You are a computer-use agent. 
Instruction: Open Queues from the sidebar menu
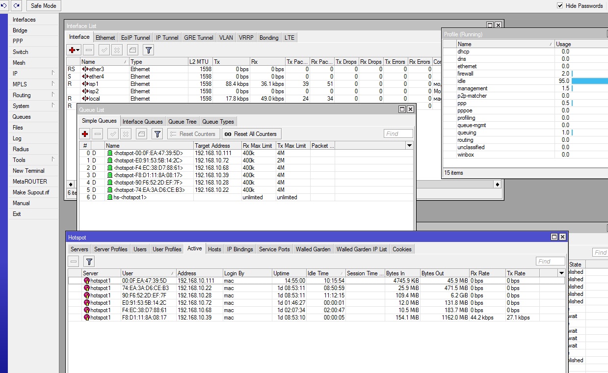click(x=22, y=117)
